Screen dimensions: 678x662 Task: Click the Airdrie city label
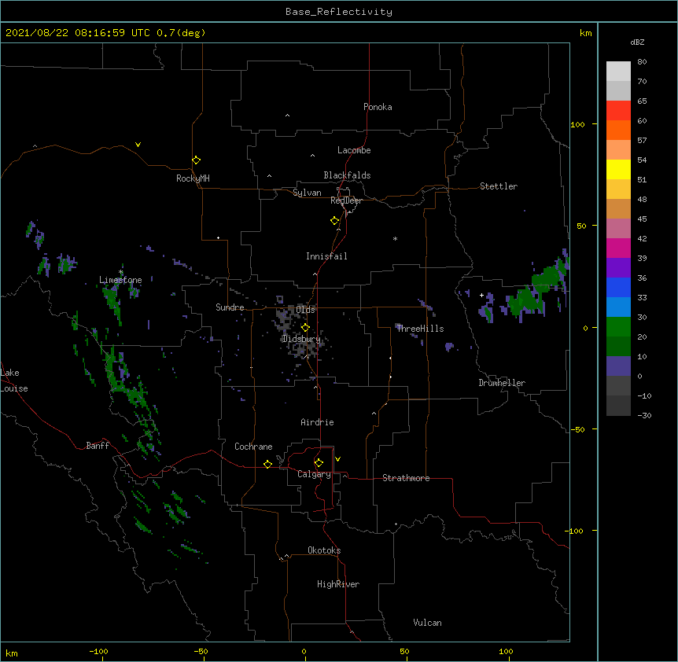[318, 422]
